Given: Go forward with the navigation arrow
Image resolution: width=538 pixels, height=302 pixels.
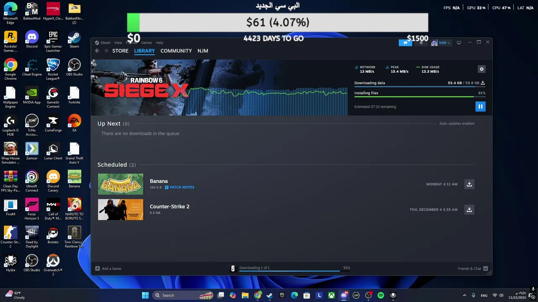Looking at the screenshot, I should (106, 51).
